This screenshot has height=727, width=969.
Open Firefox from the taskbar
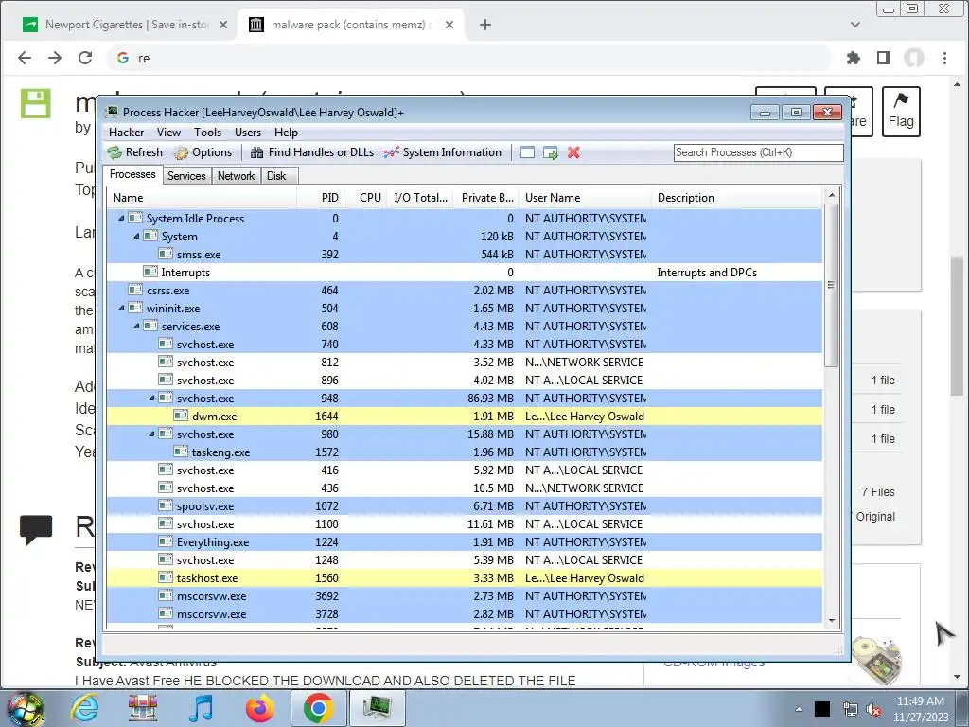point(259,708)
